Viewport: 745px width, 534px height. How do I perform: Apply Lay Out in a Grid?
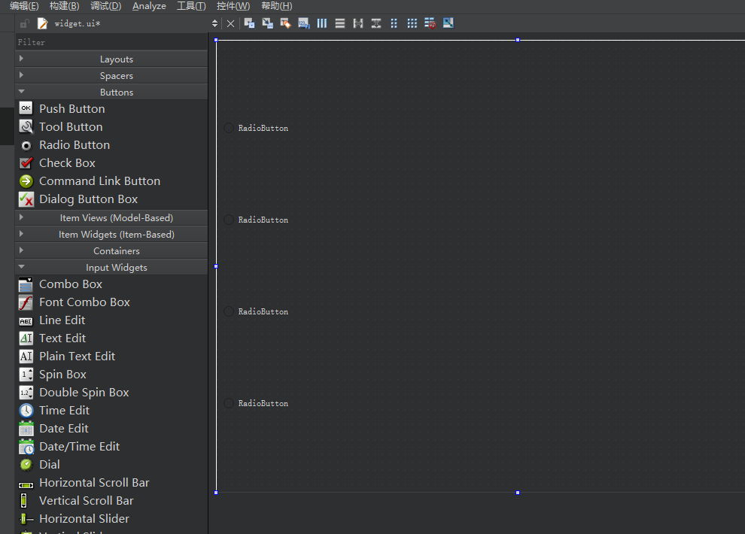(x=412, y=23)
